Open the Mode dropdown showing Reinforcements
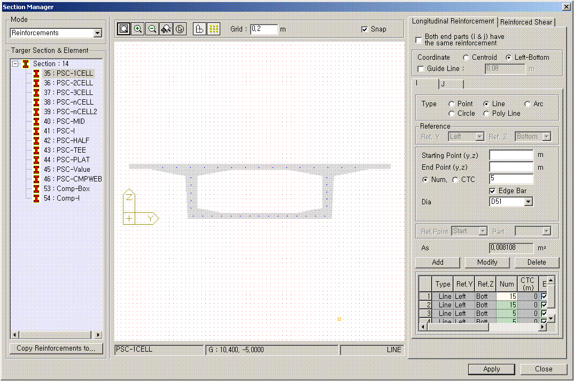Viewport: 574px width, 381px height. pos(97,33)
